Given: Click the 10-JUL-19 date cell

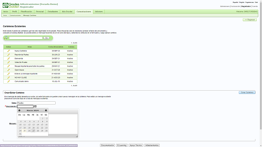Looking at the screenshot, I should [x=56, y=81].
